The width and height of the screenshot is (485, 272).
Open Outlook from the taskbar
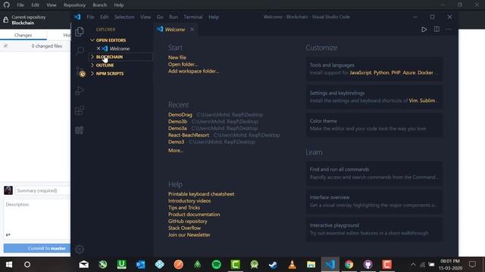(x=140, y=264)
